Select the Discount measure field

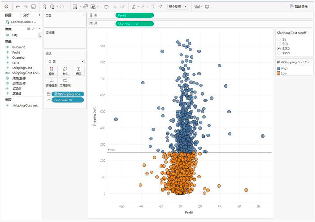(x=18, y=47)
